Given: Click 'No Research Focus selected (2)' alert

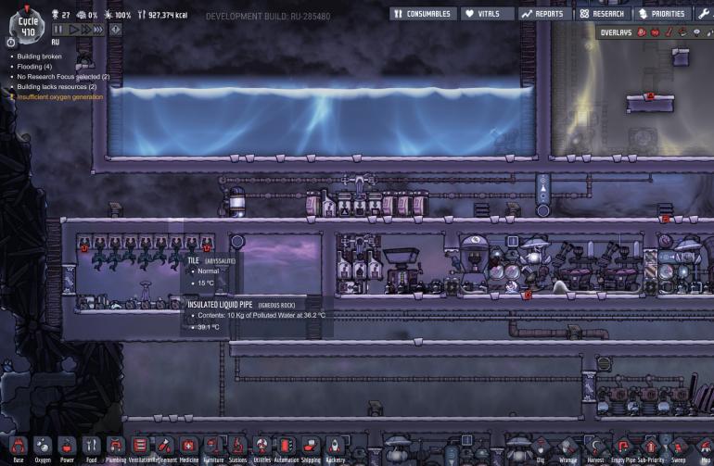Looking at the screenshot, I should [63, 77].
